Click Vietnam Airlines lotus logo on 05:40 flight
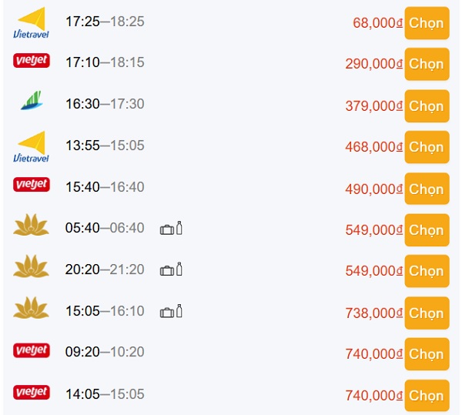 tap(31, 225)
